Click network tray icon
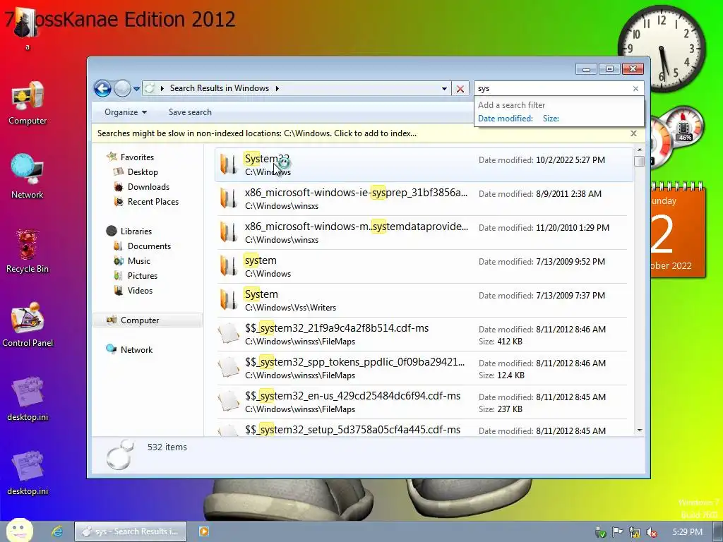Screen dimensions: 723x542 coord(635,532)
